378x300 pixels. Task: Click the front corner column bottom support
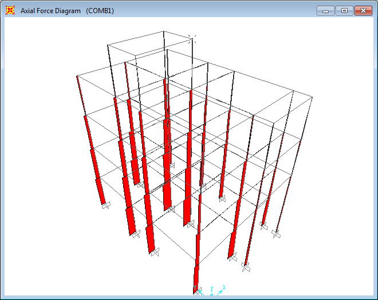pyautogui.click(x=196, y=291)
